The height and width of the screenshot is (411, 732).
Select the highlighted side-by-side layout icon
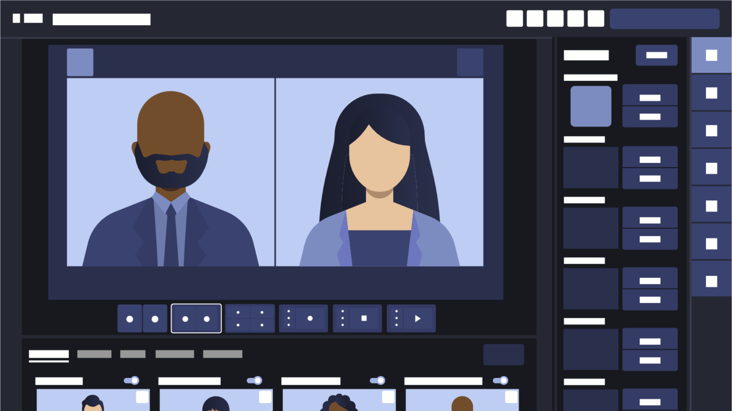(x=196, y=318)
